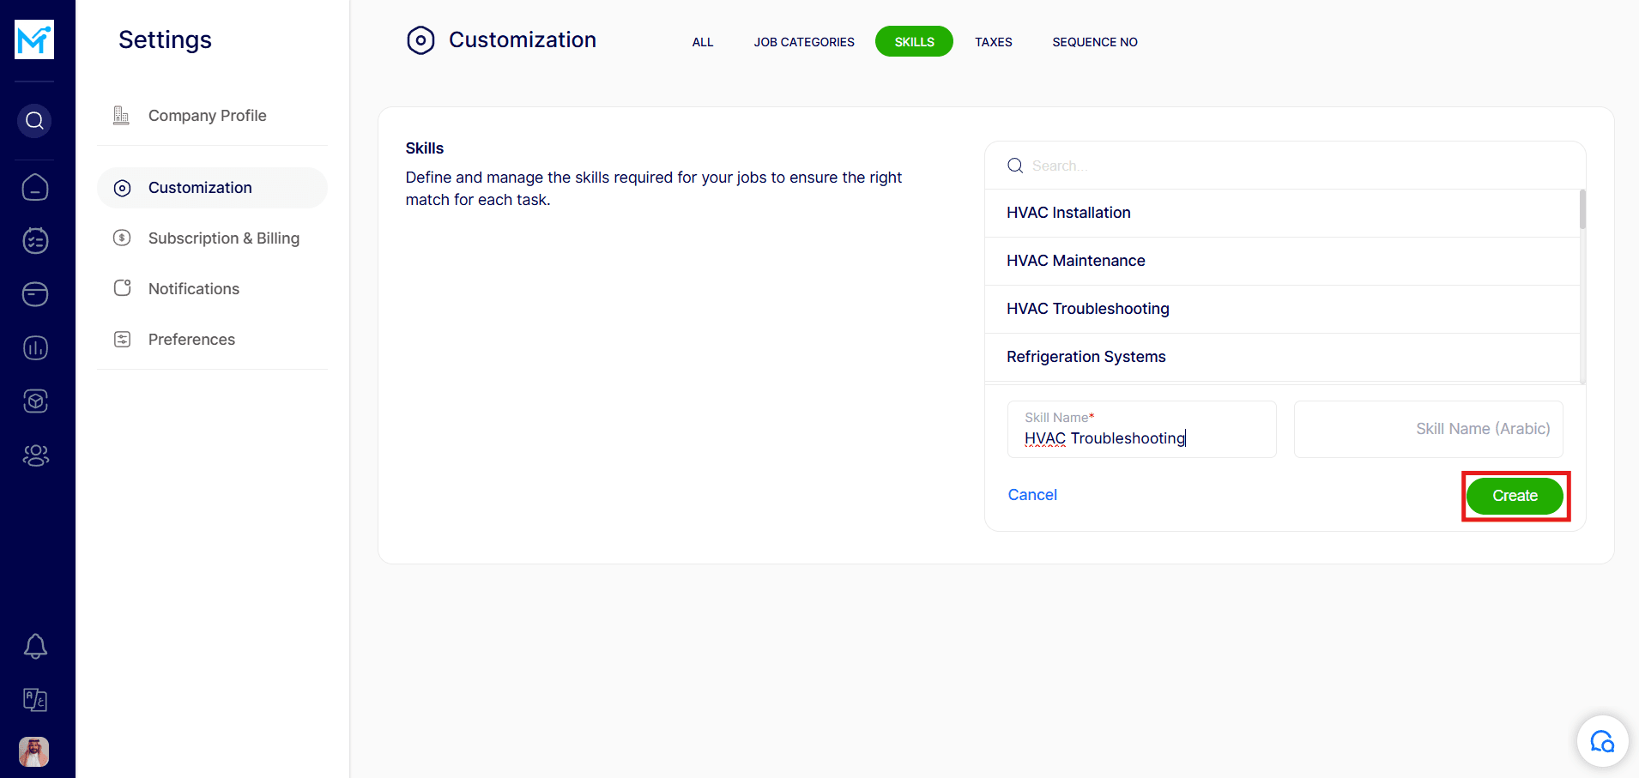Open the home icon in sidebar
This screenshot has height=778, width=1639.
pyautogui.click(x=35, y=187)
